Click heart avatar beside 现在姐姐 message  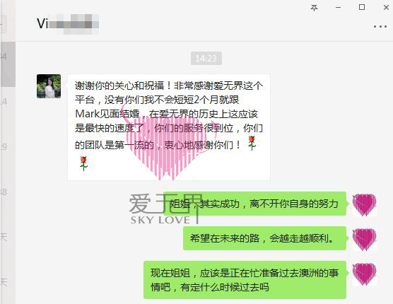click(x=365, y=274)
